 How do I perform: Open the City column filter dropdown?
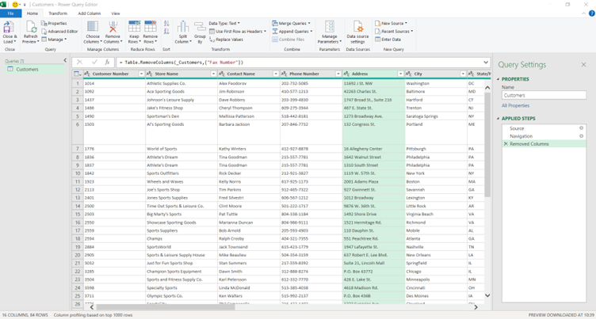463,74
